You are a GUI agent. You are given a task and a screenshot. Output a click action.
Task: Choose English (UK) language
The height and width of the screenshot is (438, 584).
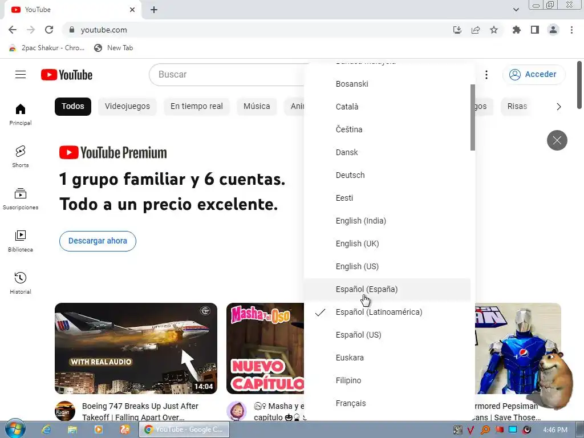[x=387, y=244]
